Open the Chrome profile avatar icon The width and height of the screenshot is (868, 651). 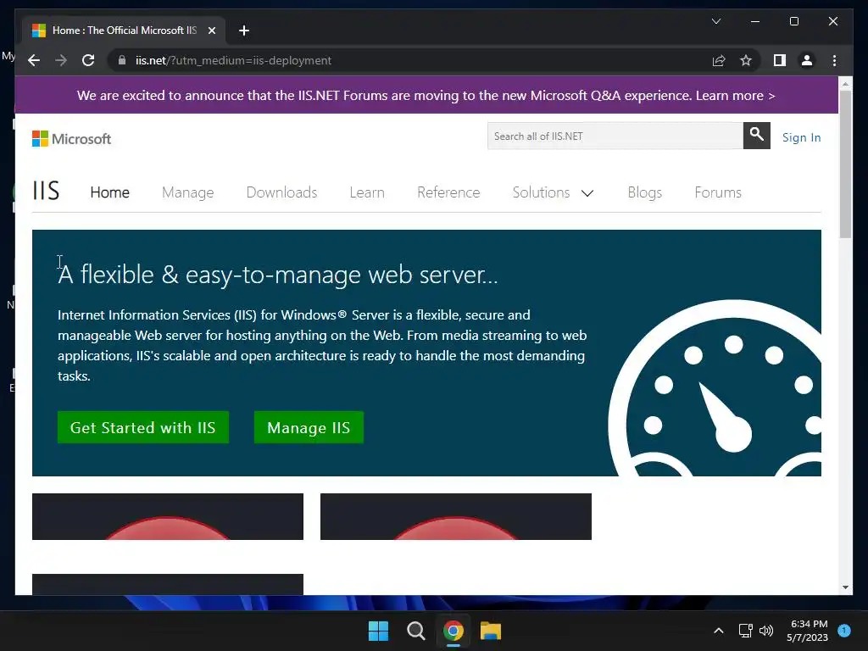(807, 60)
